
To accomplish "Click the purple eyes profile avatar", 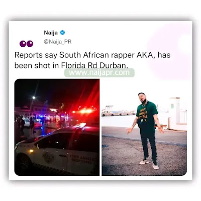I will pos(26,44).
